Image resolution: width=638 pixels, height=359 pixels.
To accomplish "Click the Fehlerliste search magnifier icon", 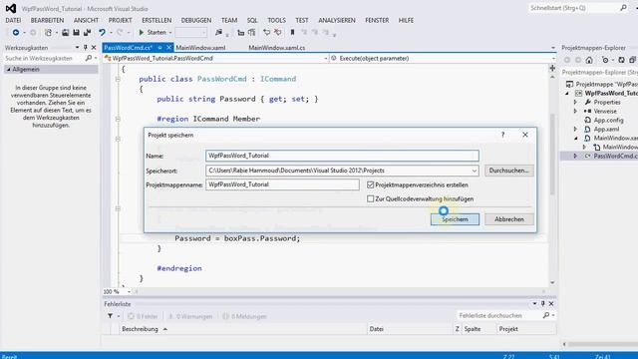I will 546,315.
